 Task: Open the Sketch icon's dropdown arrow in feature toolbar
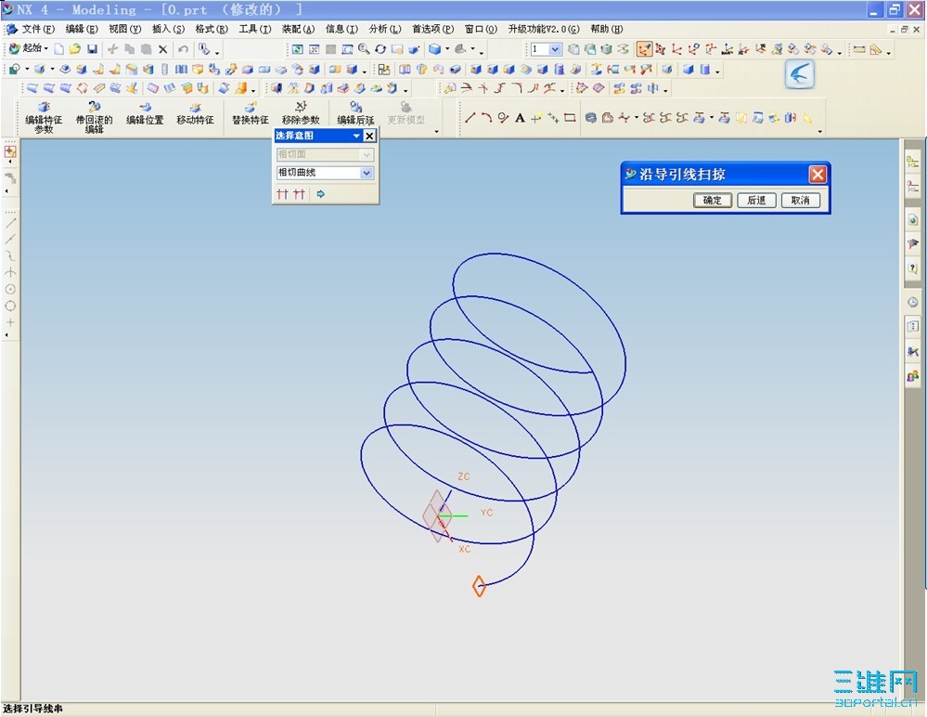(27, 70)
